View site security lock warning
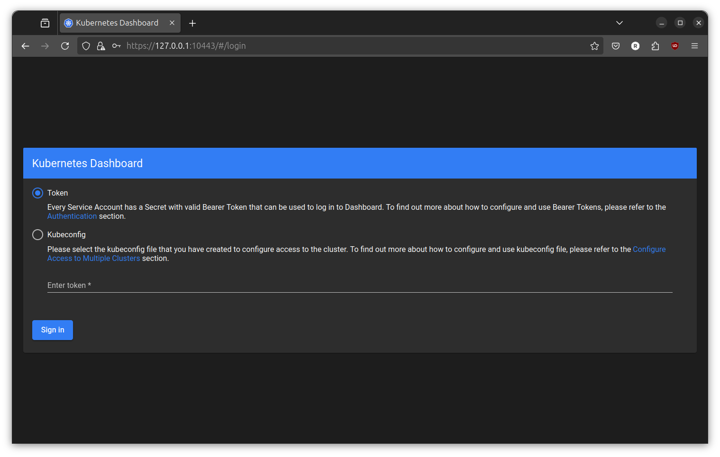This screenshot has width=720, height=457. click(101, 46)
